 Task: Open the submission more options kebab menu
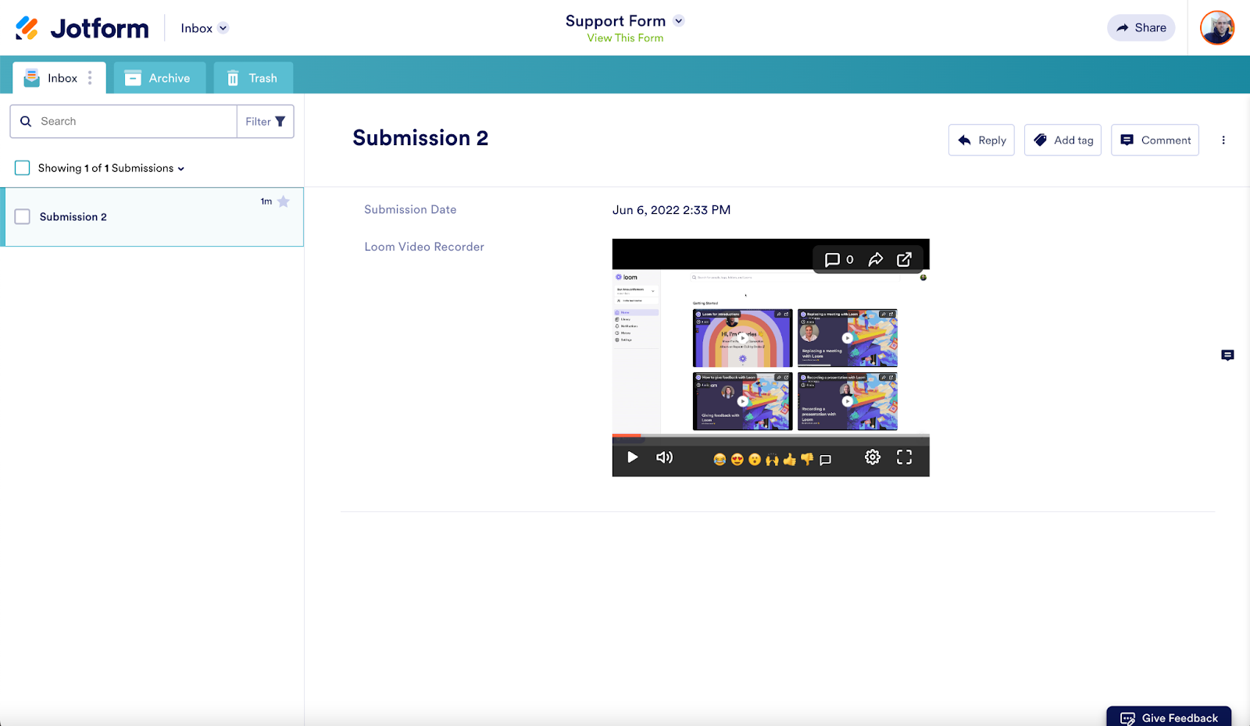[x=1223, y=141]
